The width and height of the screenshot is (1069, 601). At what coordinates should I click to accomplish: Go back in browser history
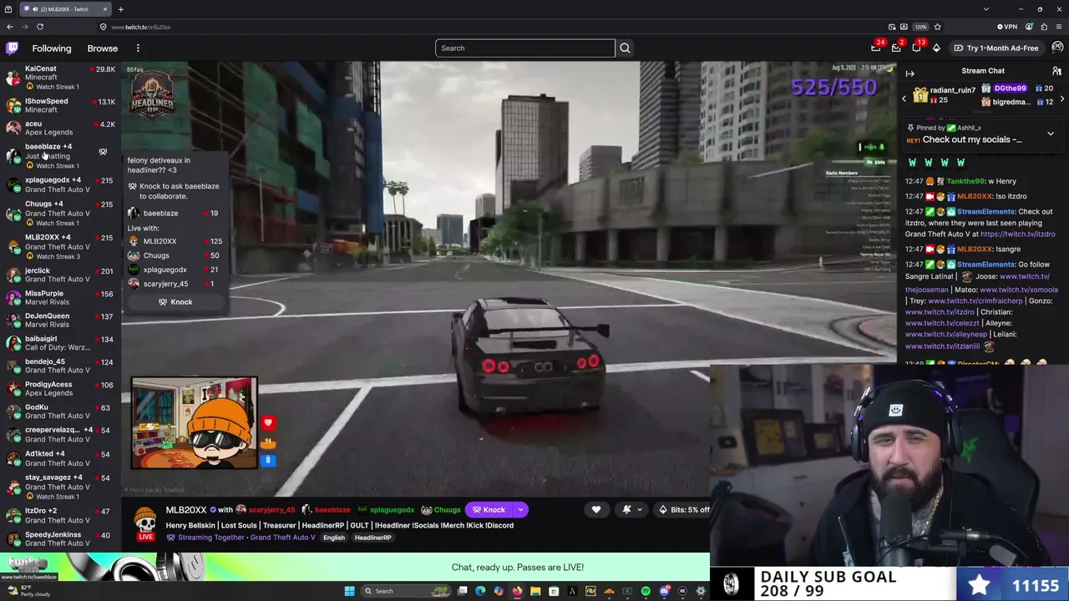(x=9, y=27)
